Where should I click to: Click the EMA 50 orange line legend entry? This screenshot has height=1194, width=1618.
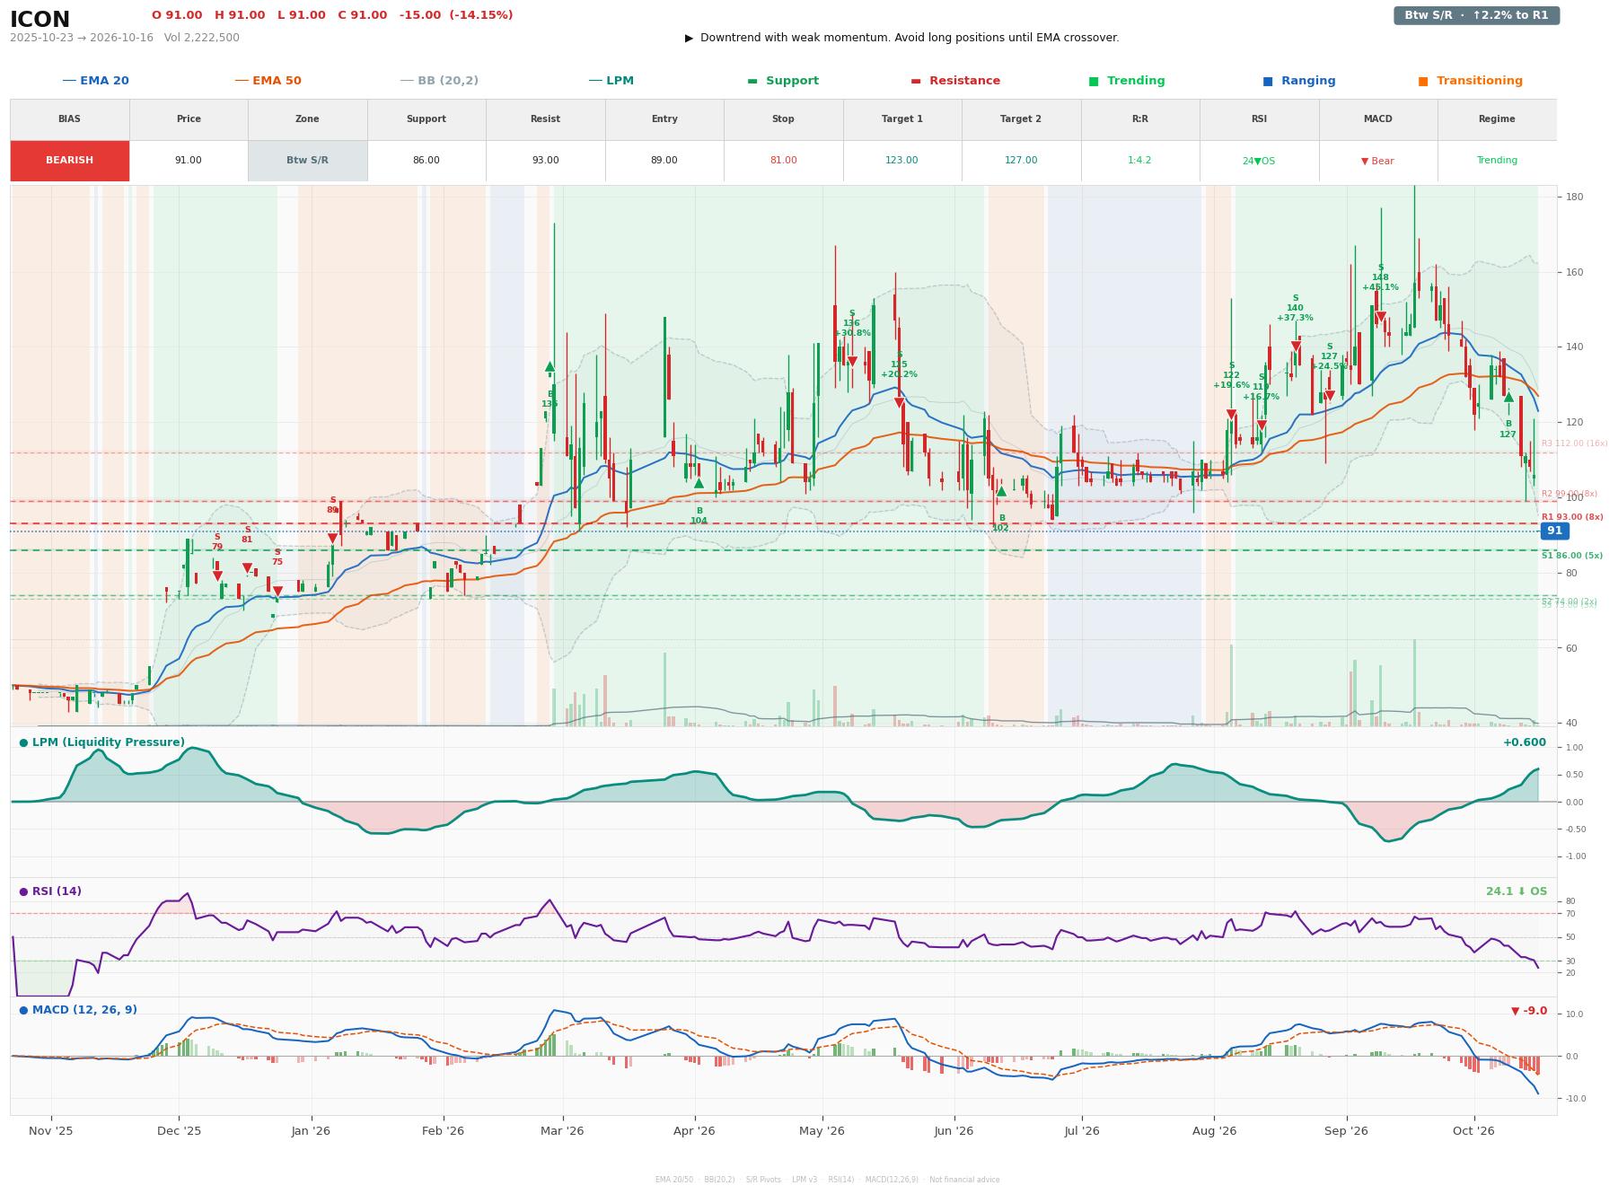[x=268, y=81]
